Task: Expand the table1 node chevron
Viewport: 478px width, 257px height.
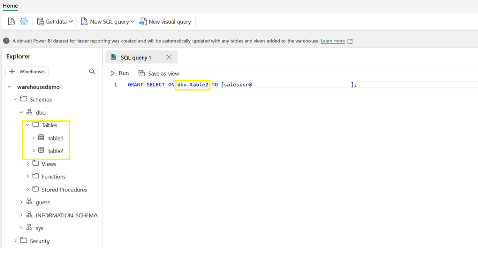Action: point(34,138)
